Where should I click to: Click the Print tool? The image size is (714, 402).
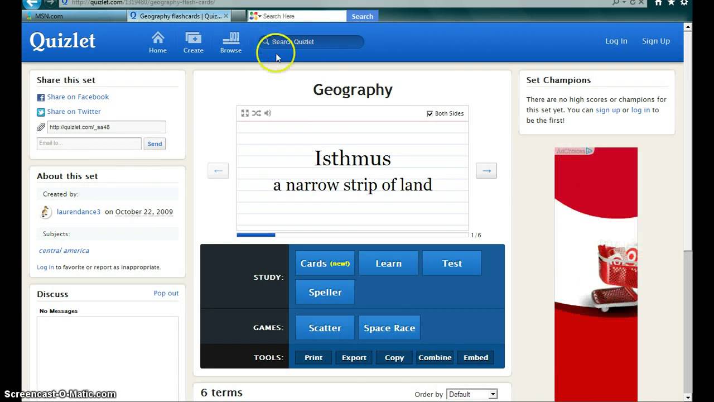click(313, 357)
